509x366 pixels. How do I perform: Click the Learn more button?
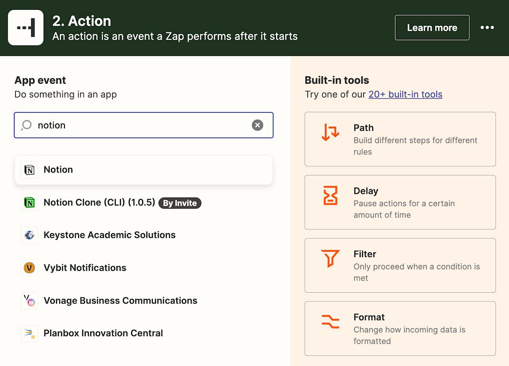432,28
